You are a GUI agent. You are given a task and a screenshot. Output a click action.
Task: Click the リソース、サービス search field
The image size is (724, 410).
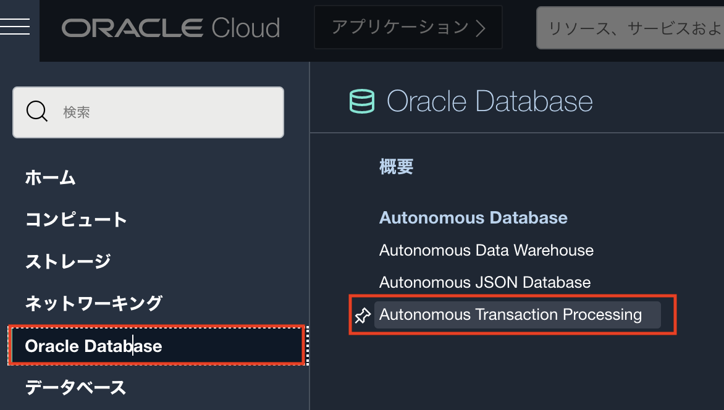[630, 28]
